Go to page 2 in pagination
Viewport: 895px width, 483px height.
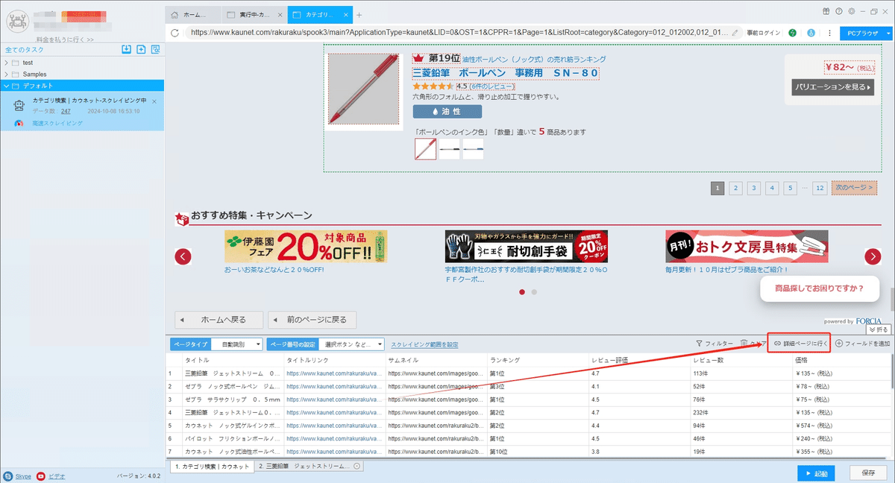click(735, 188)
